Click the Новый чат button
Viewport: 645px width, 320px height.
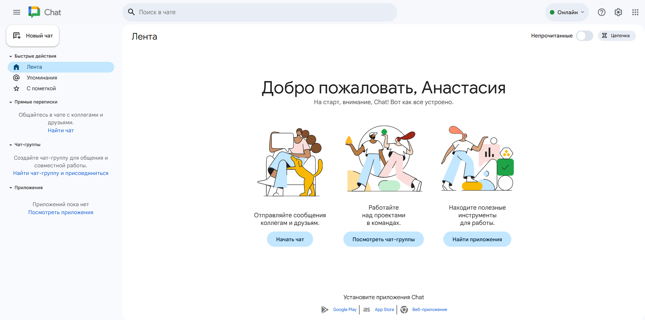(33, 36)
